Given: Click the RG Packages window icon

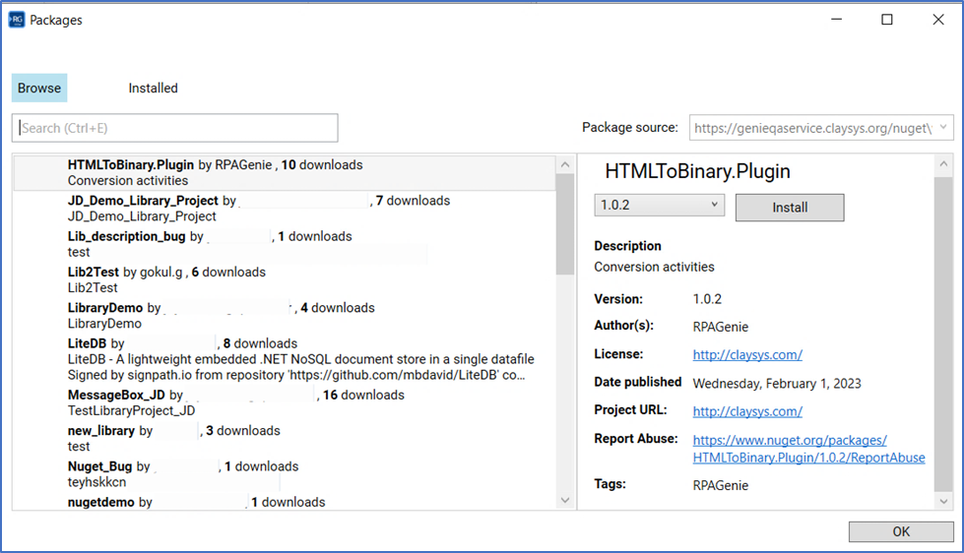Looking at the screenshot, I should point(16,20).
